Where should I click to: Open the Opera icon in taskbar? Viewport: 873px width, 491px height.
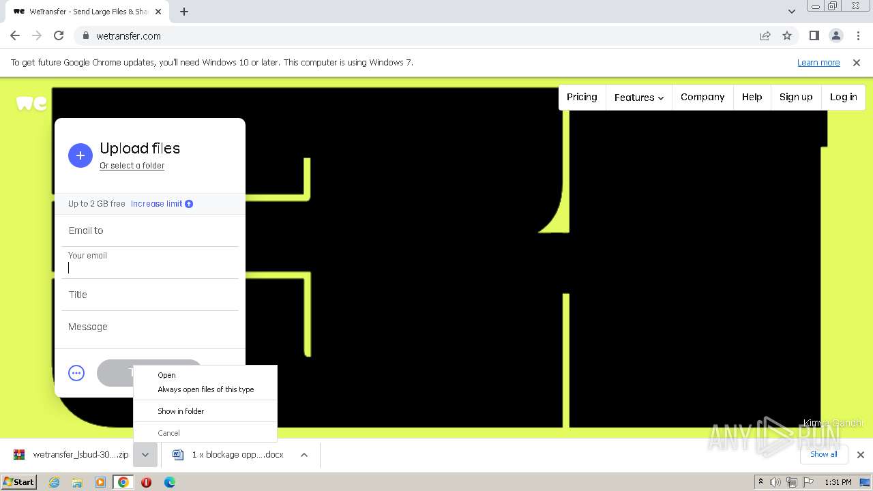pos(146,482)
